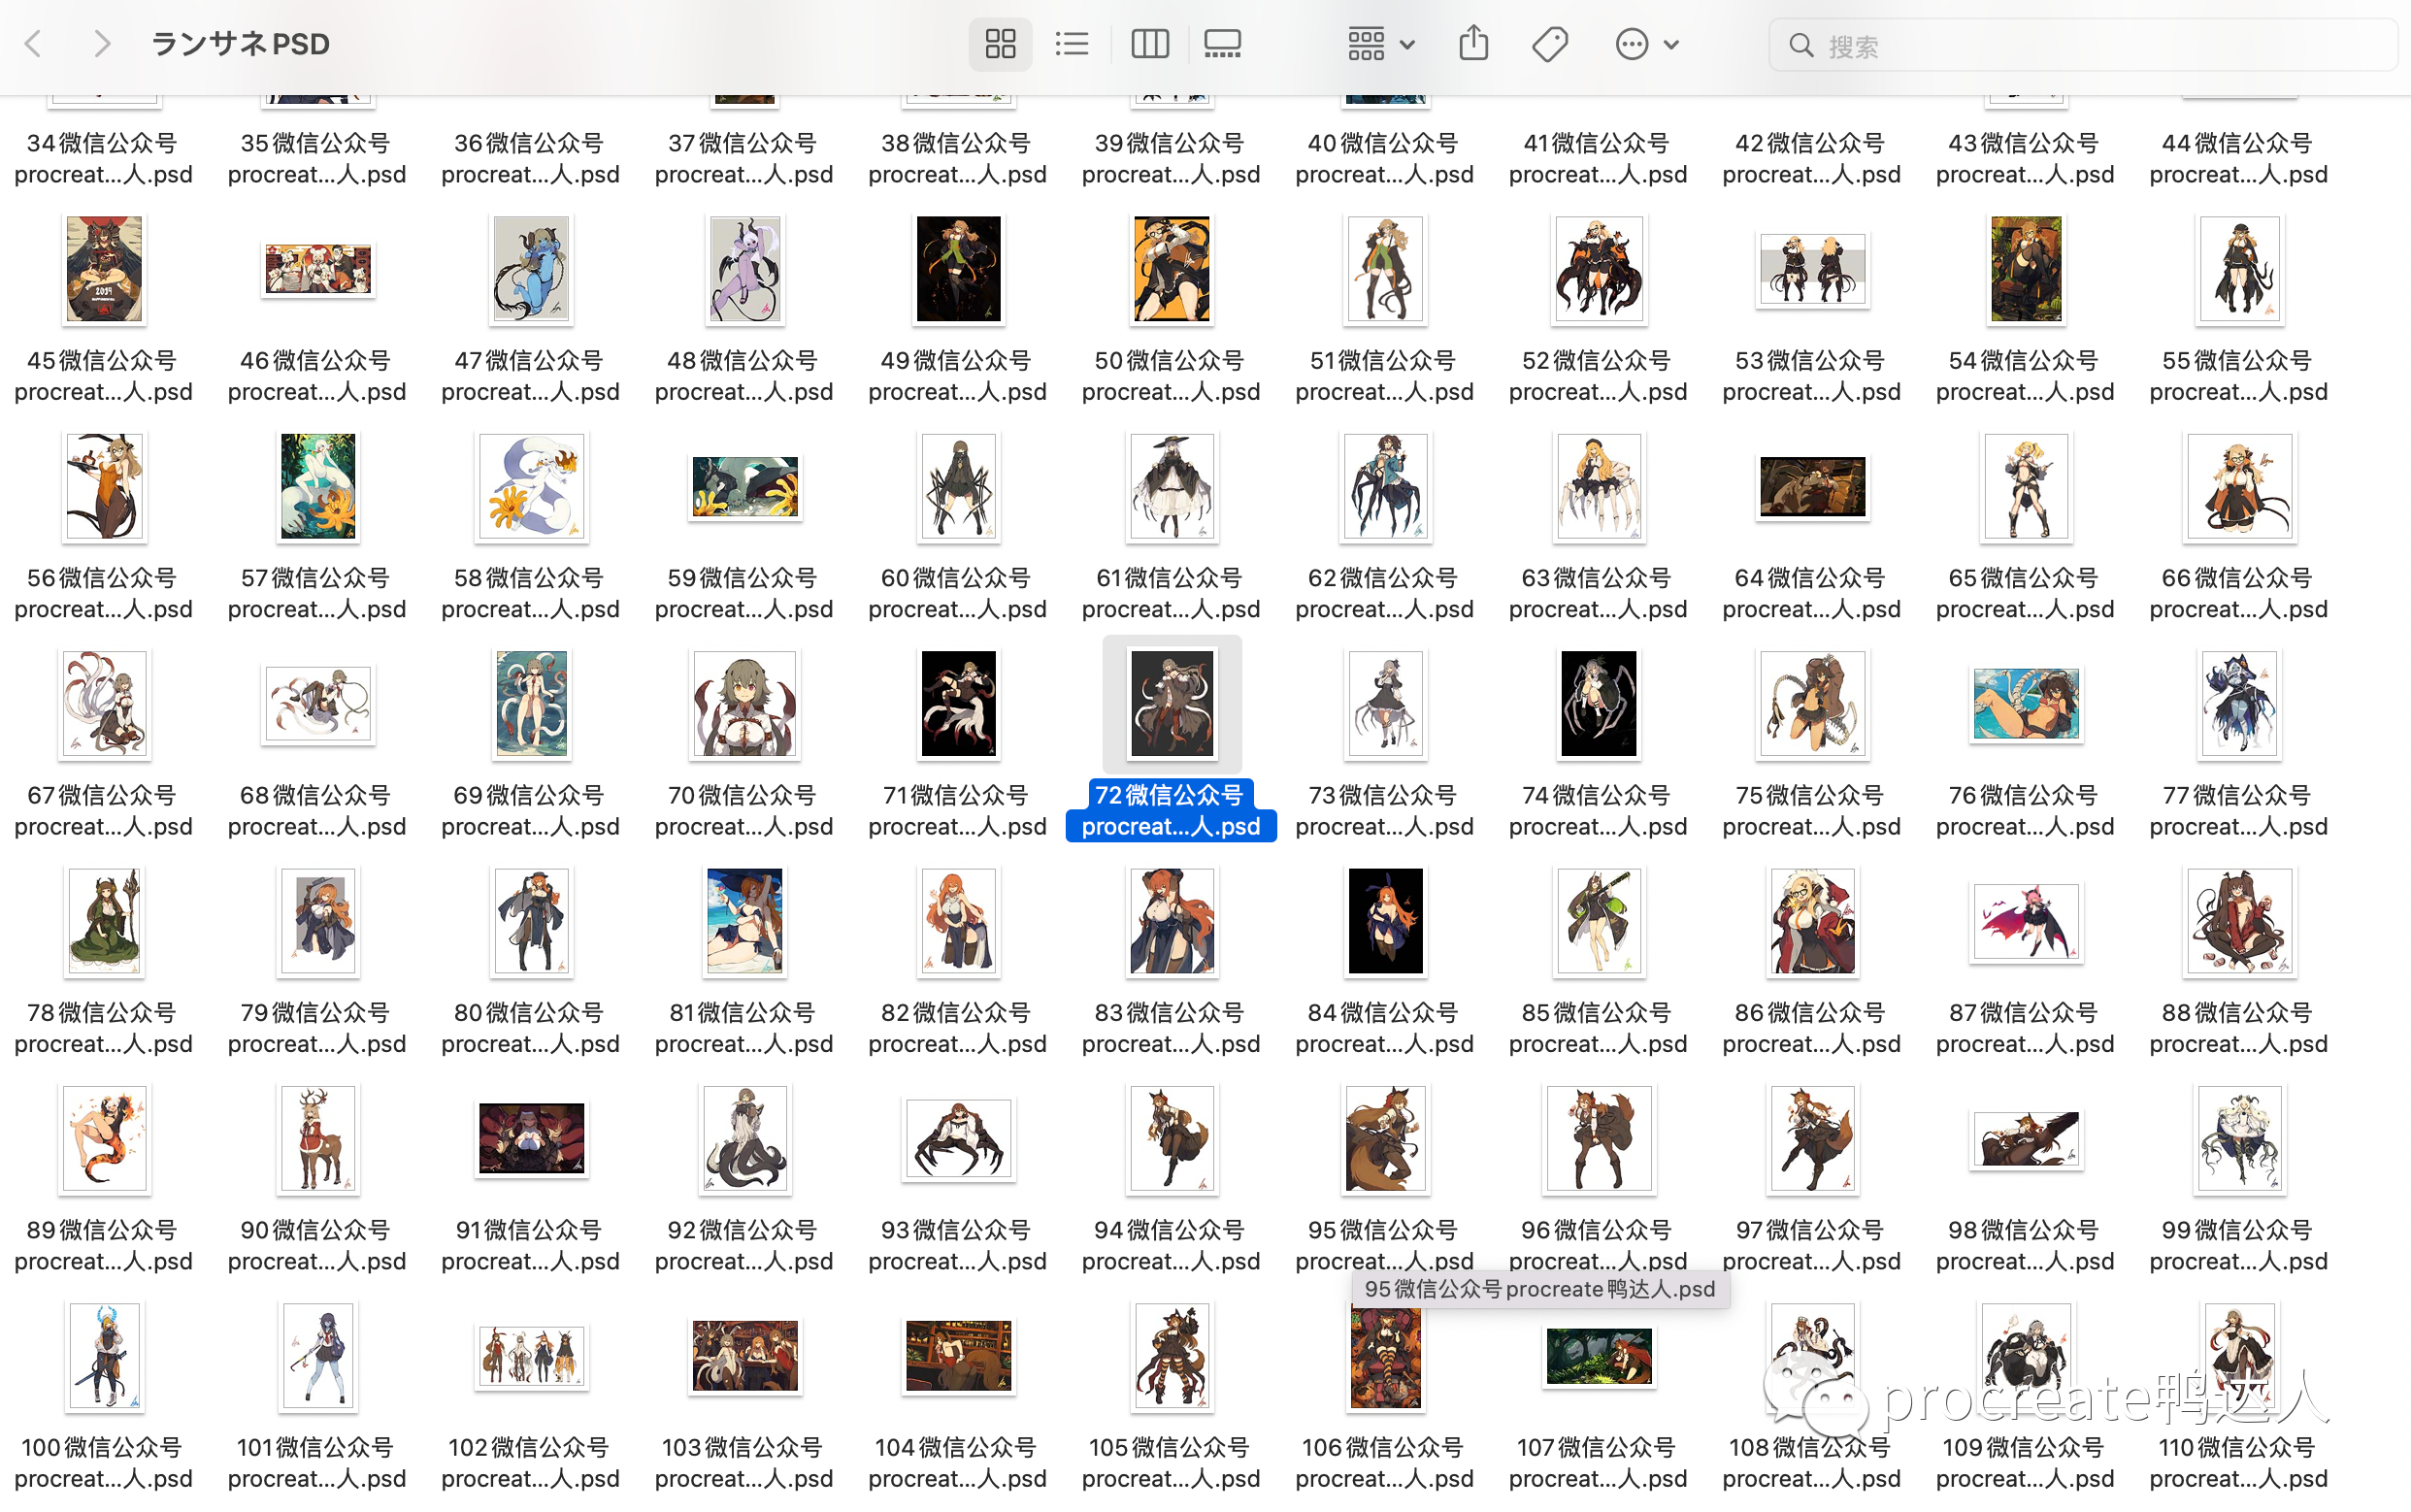Choose the 50 微信公众号 orange artwork thumbnail
The width and height of the screenshot is (2411, 1512).
tap(1172, 269)
